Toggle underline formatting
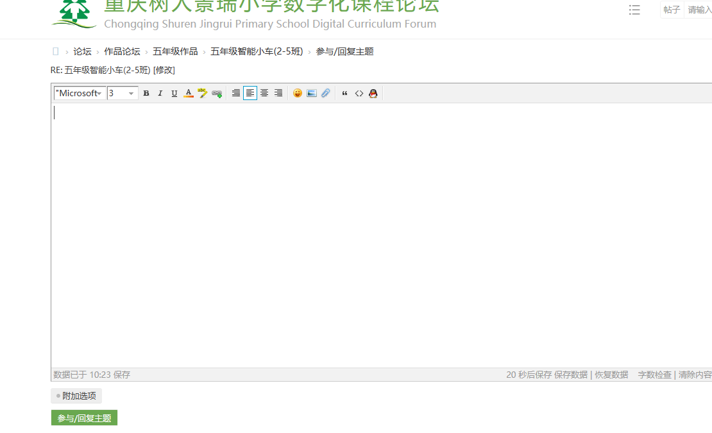 coord(174,93)
